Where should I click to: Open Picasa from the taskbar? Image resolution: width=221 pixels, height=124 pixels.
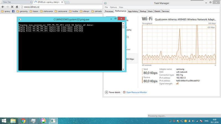pyautogui.click(x=43, y=121)
